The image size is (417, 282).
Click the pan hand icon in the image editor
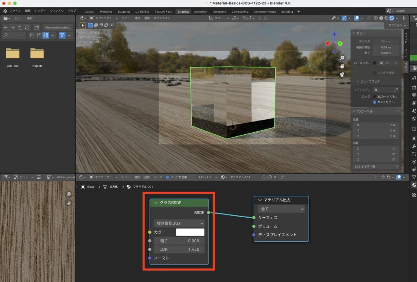(x=68, y=202)
